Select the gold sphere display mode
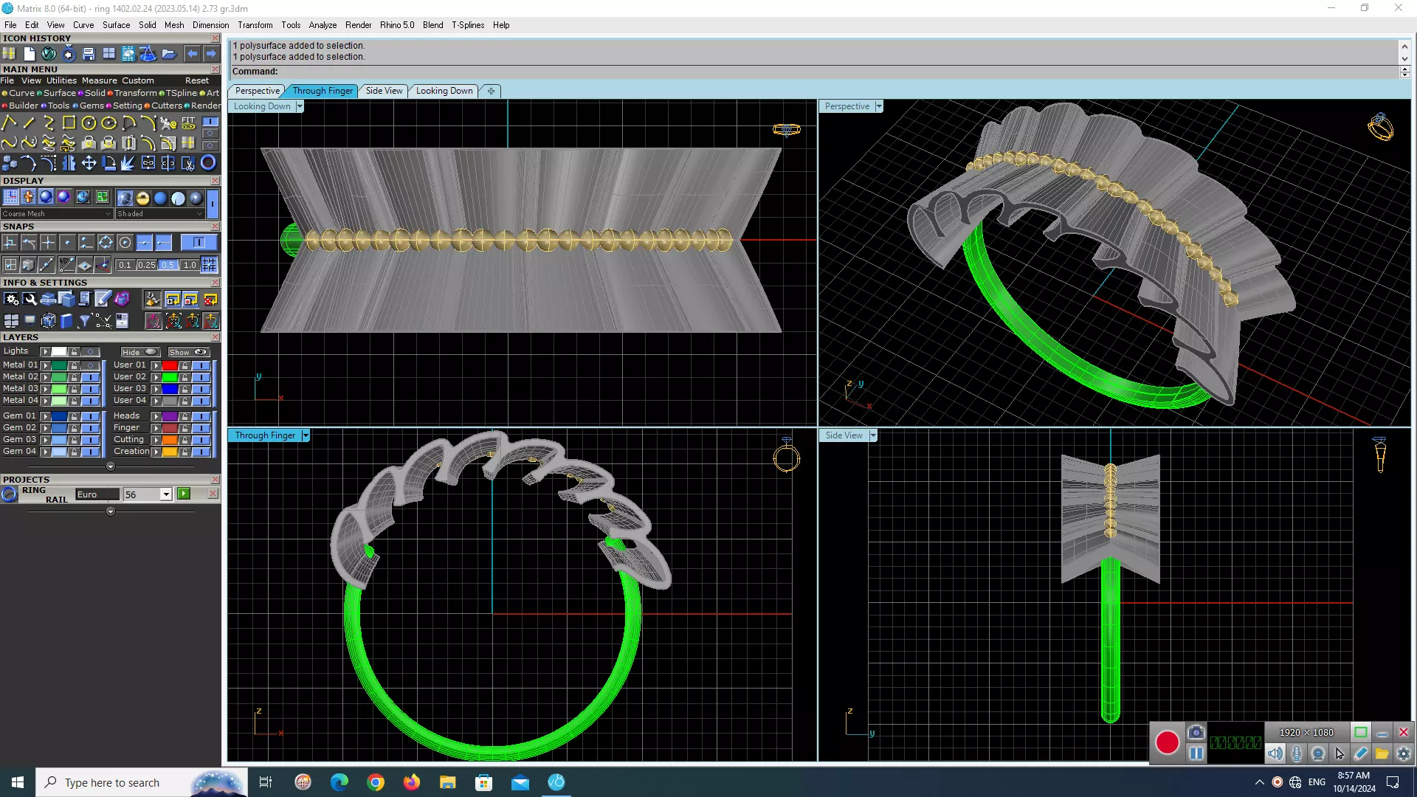 coord(142,198)
